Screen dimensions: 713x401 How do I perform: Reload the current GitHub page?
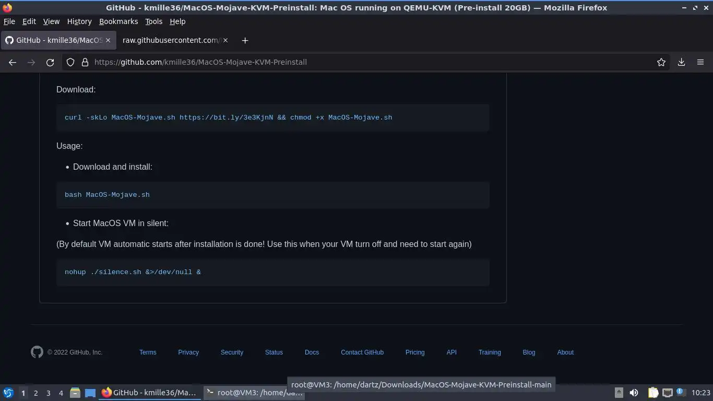click(x=50, y=62)
